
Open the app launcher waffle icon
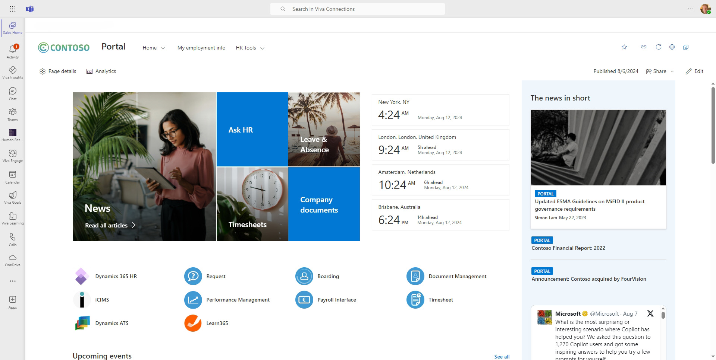13,9
